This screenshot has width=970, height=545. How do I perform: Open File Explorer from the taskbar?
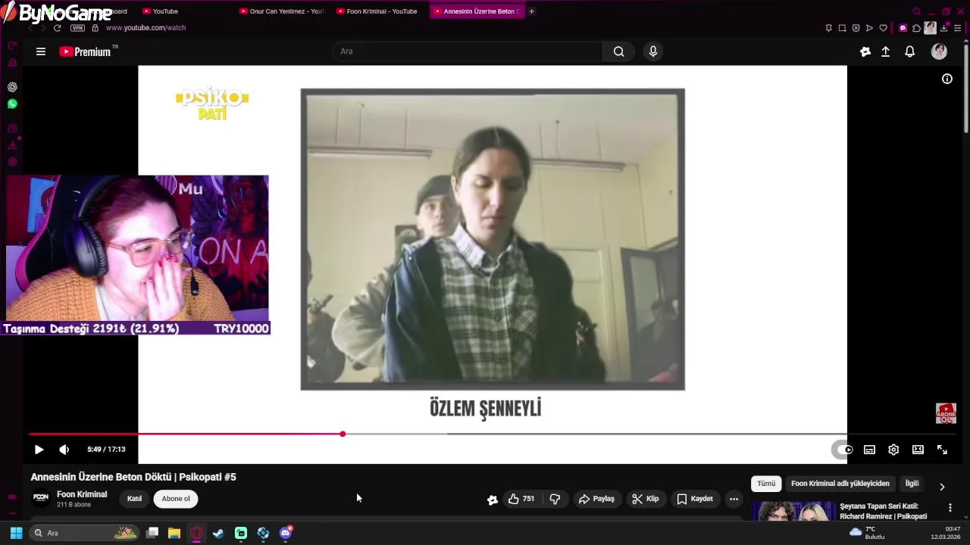(x=174, y=533)
